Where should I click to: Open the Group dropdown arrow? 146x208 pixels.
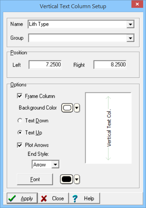(130, 38)
